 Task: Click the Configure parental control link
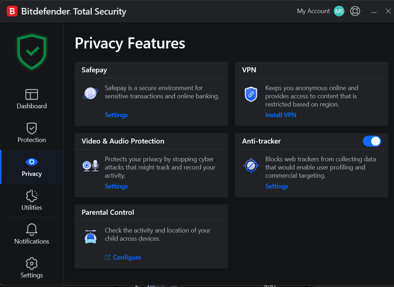point(127,257)
